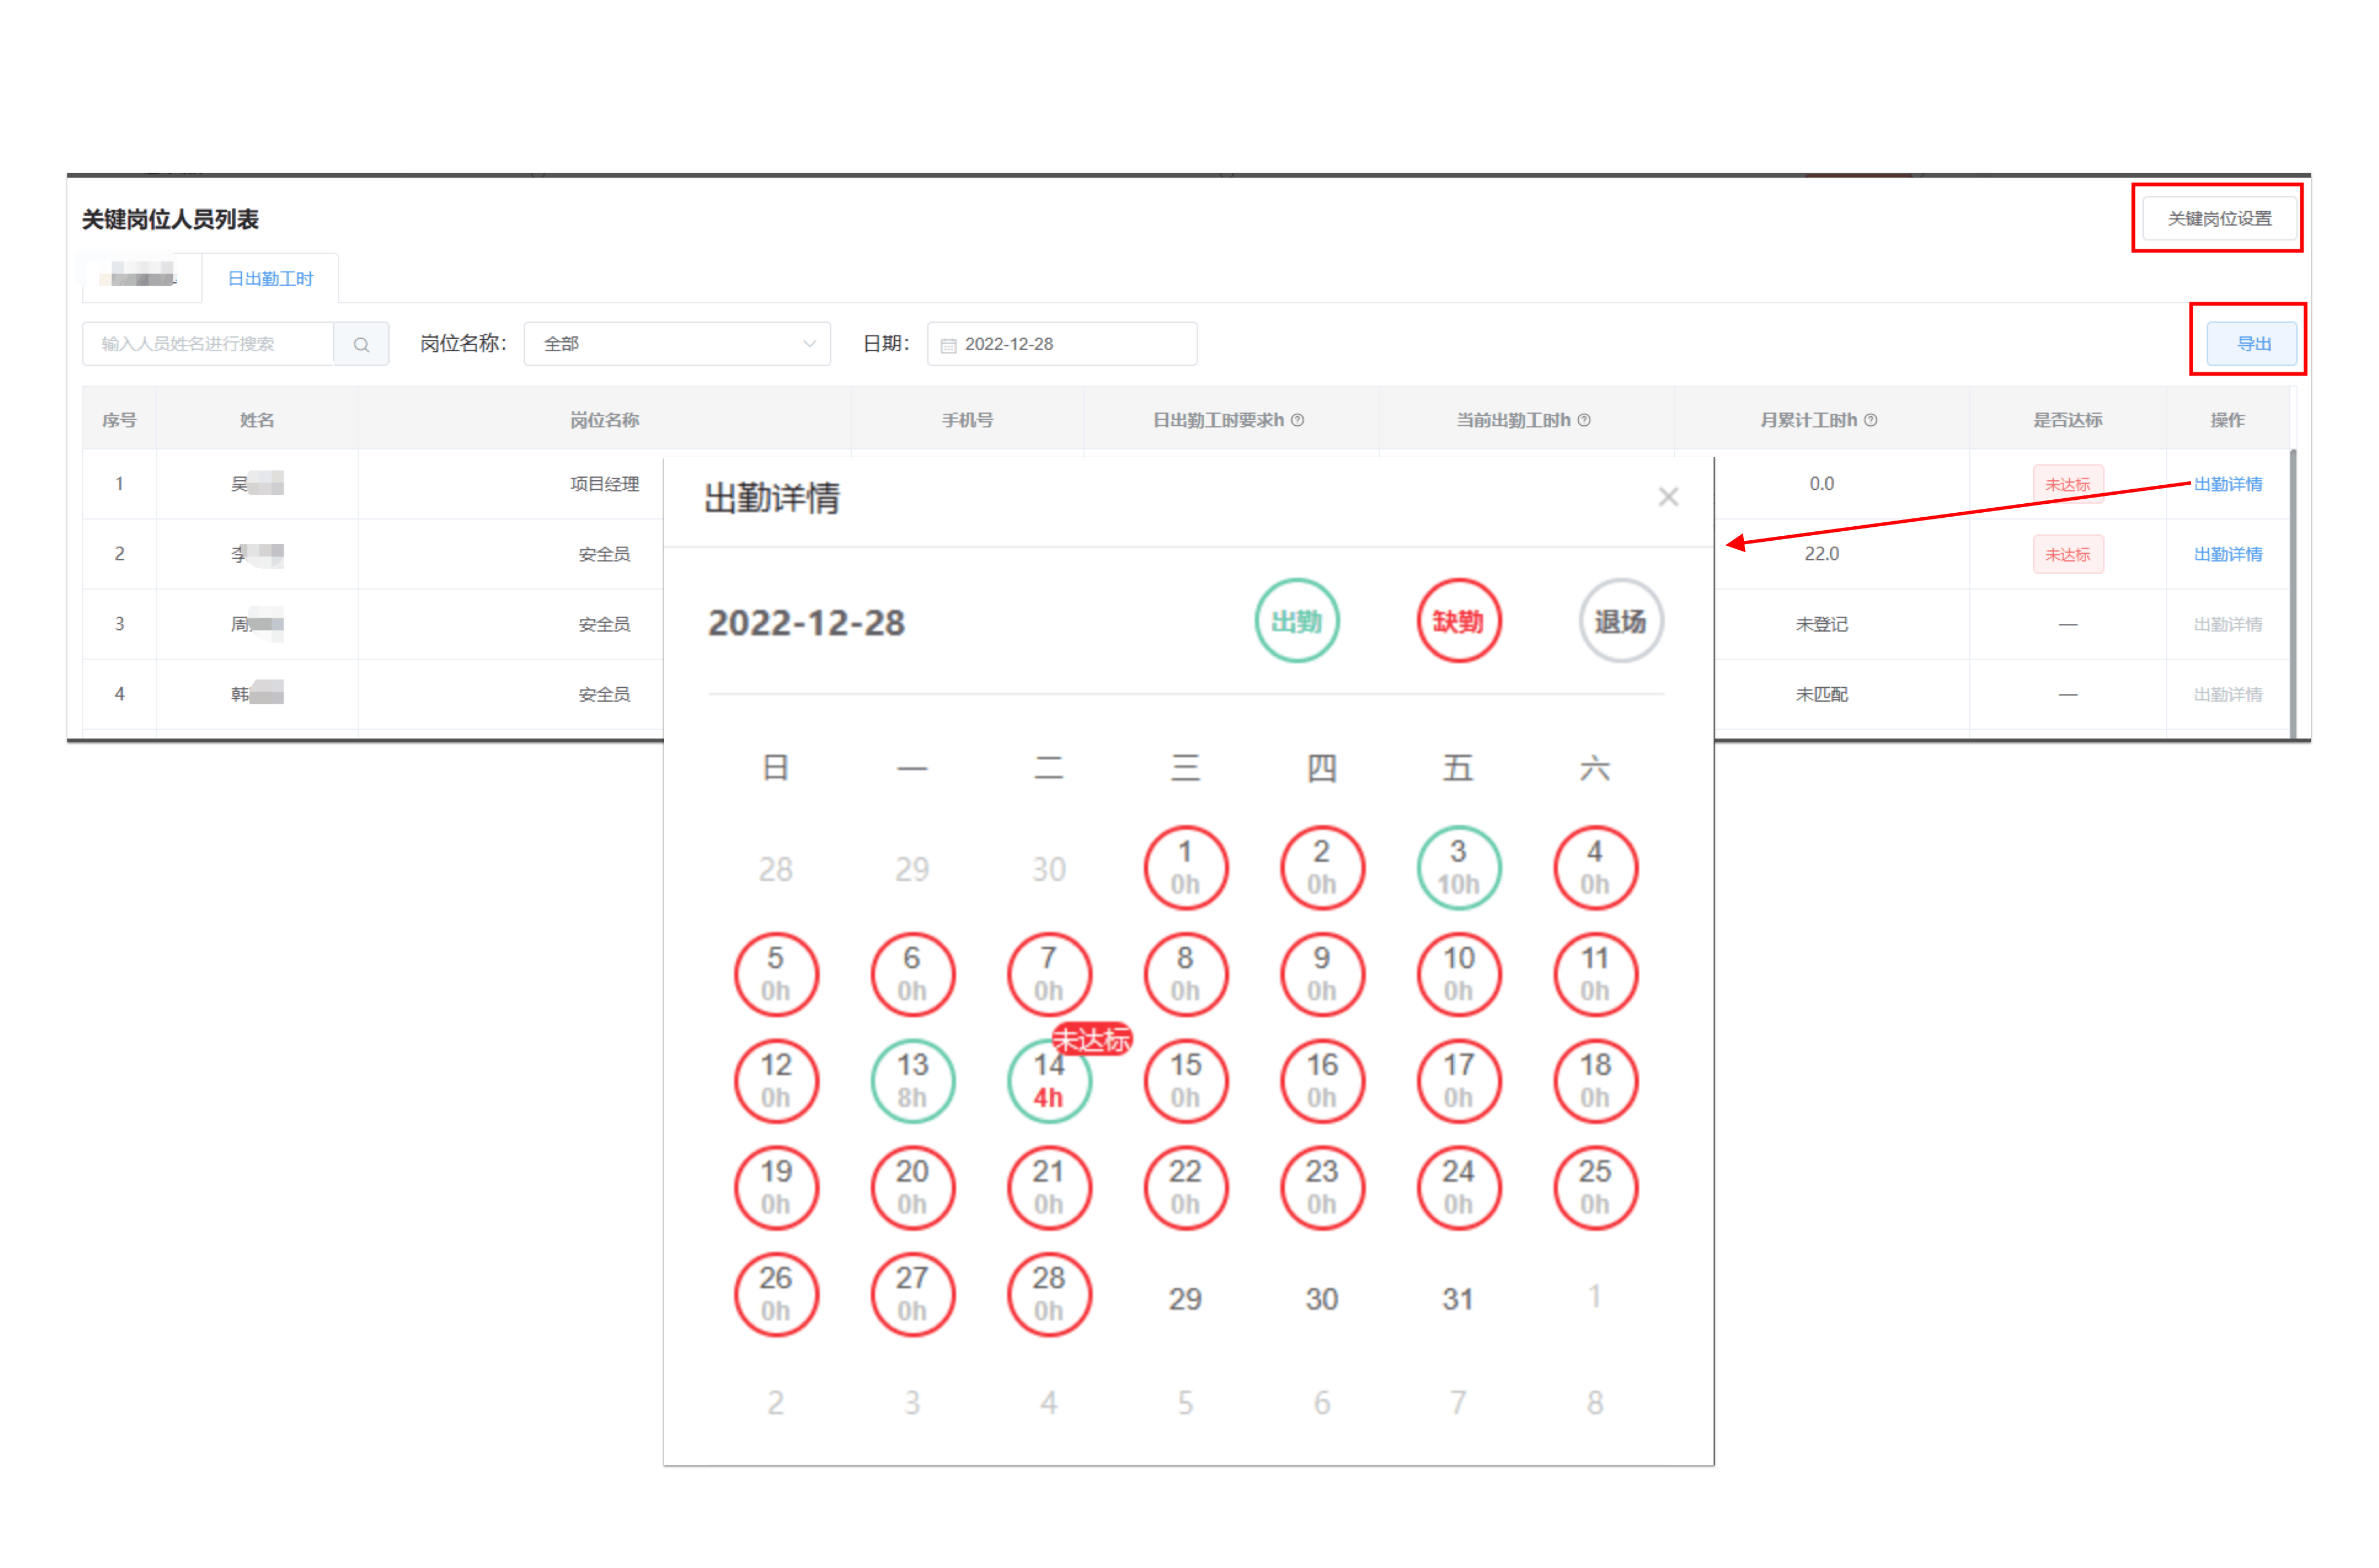This screenshot has height=1568, width=2379.
Task: Click the 是否达标 column header
Action: point(2067,420)
